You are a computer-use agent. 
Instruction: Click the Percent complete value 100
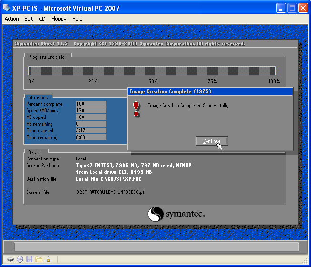(x=91, y=104)
